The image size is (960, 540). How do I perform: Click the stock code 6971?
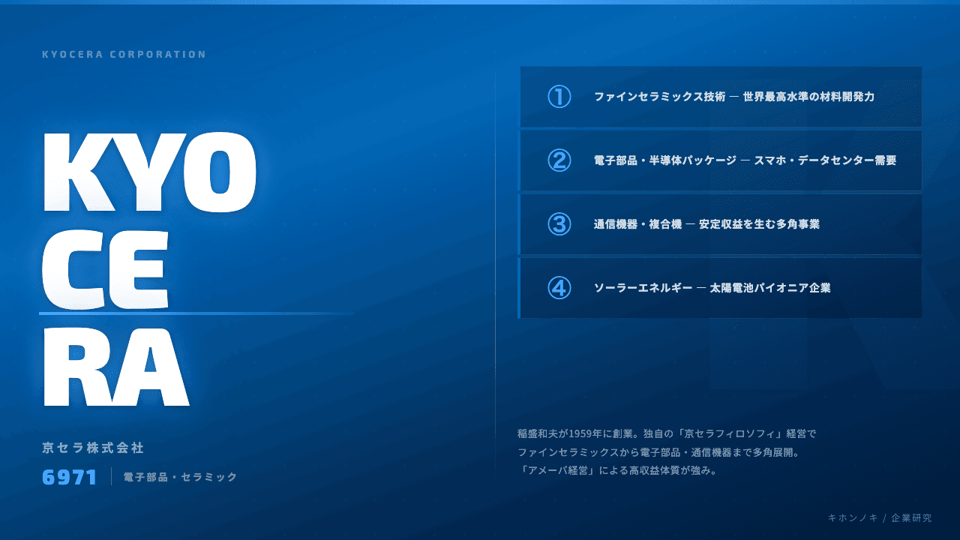click(x=70, y=477)
